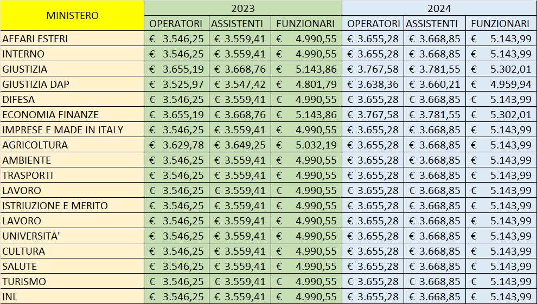Select the FUNZIONARI header under 2023
Viewport: 537px width, 304px height.
tap(306, 23)
